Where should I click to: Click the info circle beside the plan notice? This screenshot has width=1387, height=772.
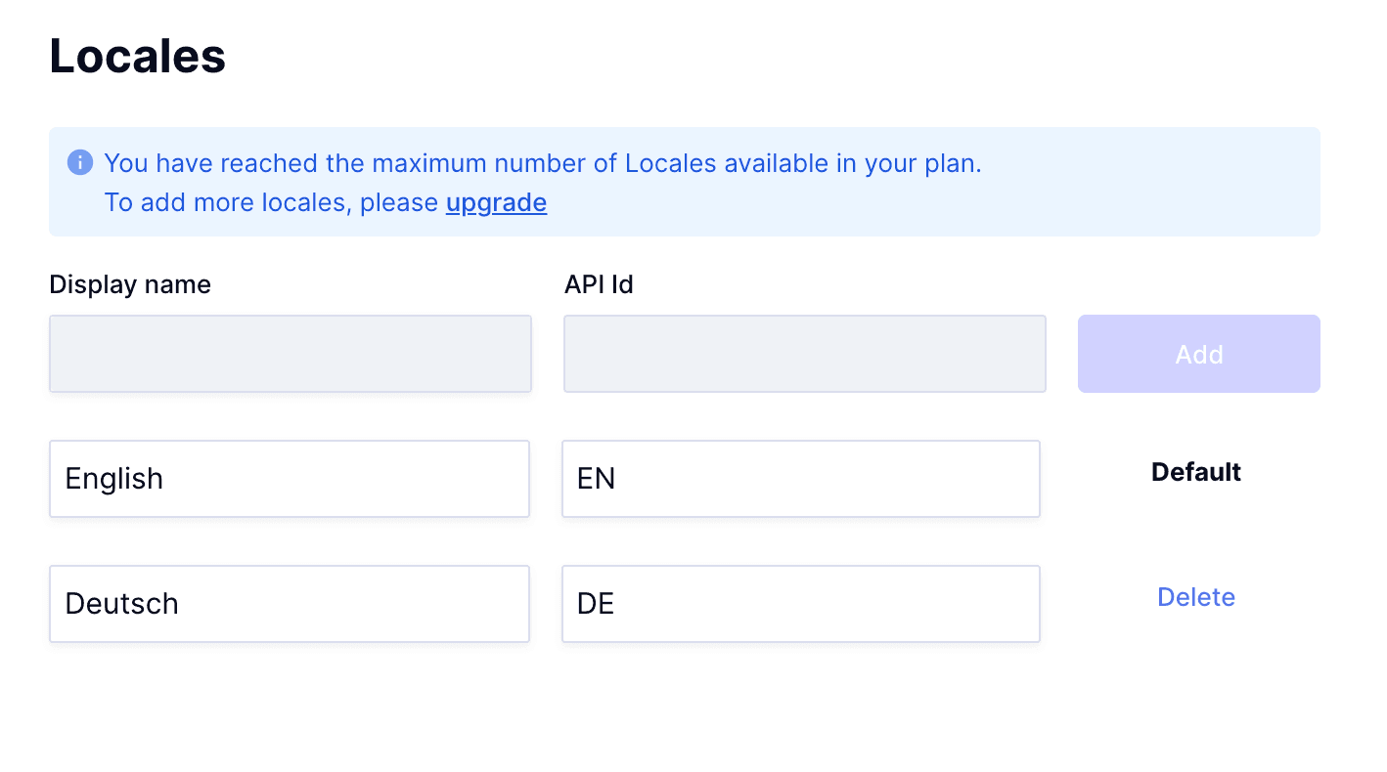[x=80, y=162]
